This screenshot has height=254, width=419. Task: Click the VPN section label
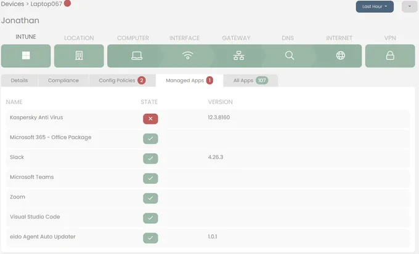(390, 38)
